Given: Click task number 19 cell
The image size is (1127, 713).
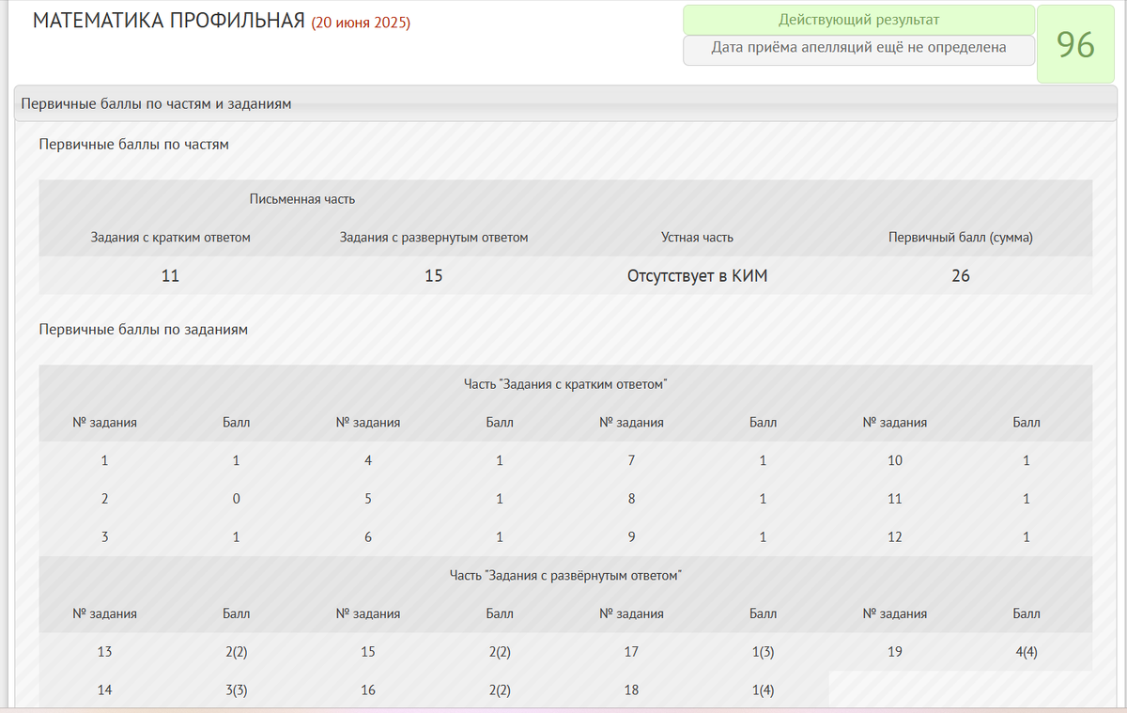Looking at the screenshot, I should 895,651.
